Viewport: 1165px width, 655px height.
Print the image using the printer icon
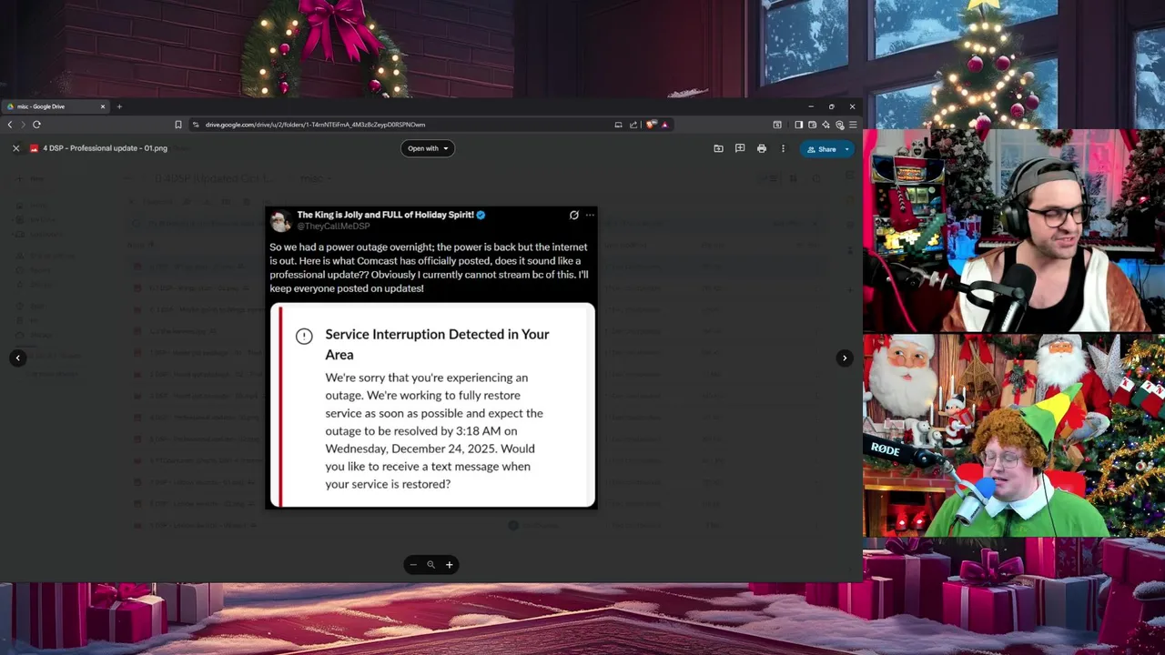(x=762, y=148)
